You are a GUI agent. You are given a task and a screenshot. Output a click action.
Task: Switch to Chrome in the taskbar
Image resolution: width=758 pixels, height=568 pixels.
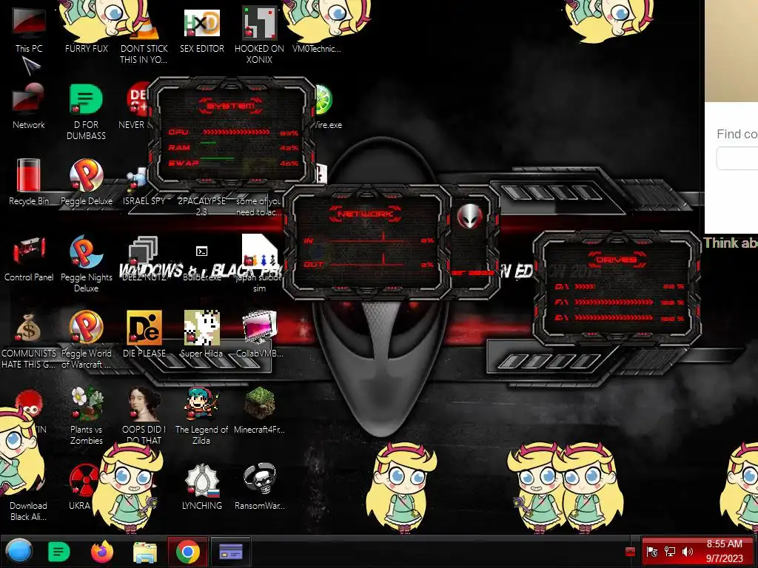(187, 551)
